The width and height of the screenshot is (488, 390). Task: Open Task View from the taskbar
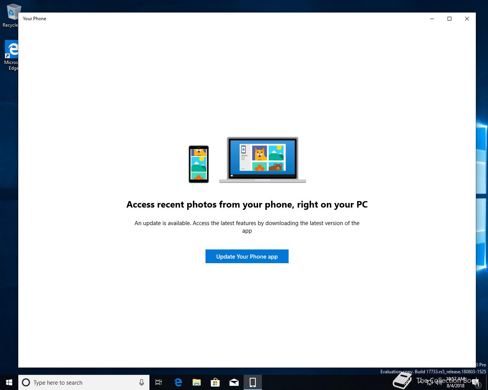tap(159, 382)
